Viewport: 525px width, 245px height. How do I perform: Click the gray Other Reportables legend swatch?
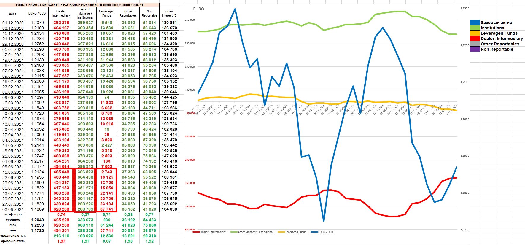(475, 44)
